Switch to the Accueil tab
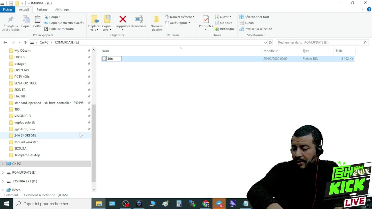372x209 pixels. coord(24,10)
